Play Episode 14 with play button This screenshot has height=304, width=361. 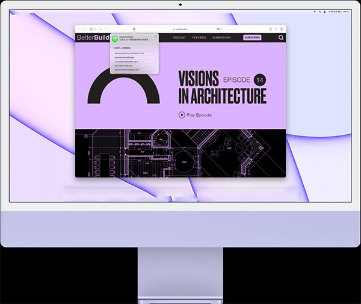(x=182, y=115)
